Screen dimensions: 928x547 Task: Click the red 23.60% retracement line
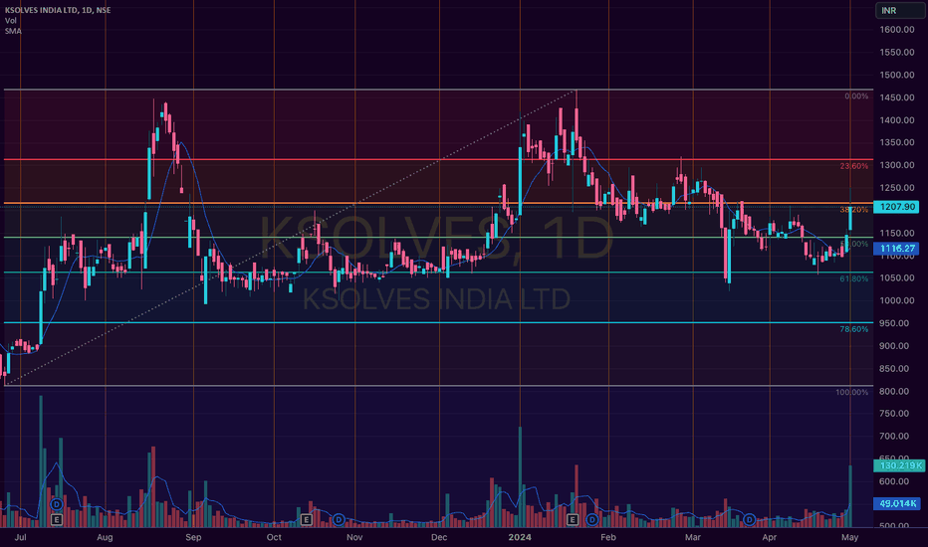[x=438, y=159]
